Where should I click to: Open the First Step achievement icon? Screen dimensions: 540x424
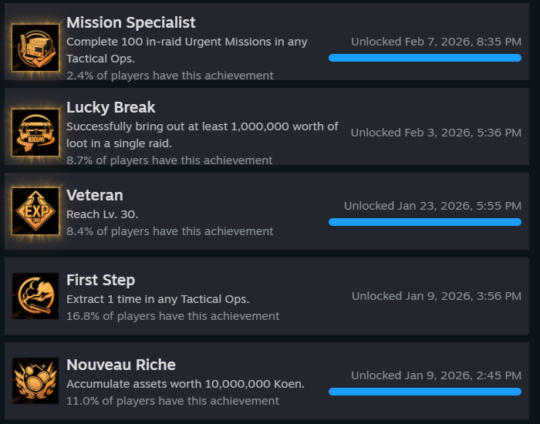[35, 296]
